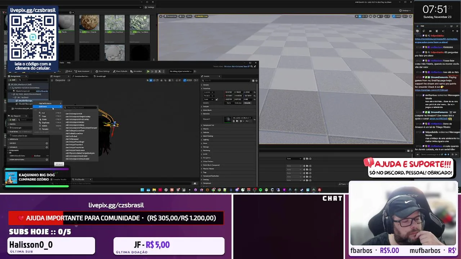
Task: Click property matrix grid icon beside Details search
Action: tap(253, 81)
